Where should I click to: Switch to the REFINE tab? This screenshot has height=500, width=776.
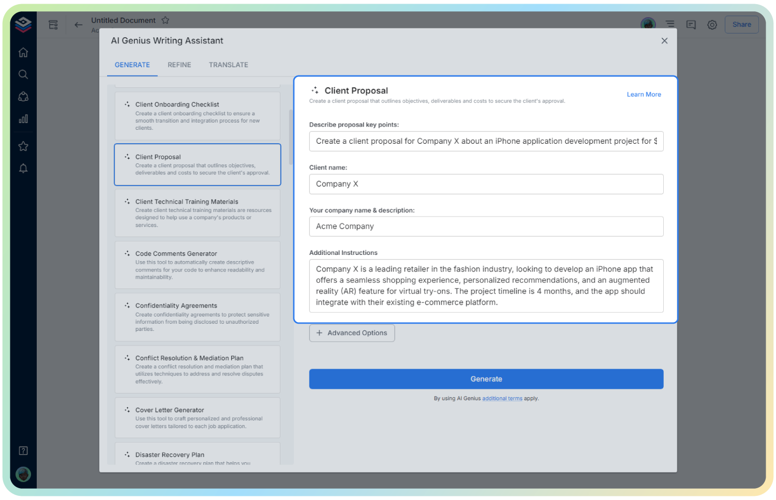pos(179,65)
